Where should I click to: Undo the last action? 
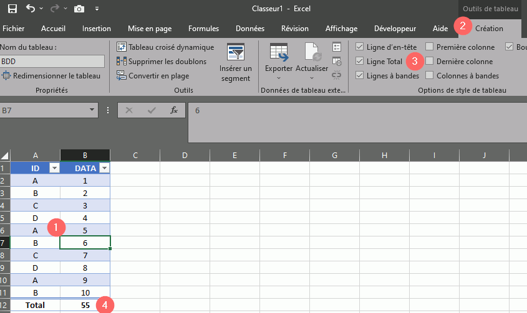[x=31, y=9]
